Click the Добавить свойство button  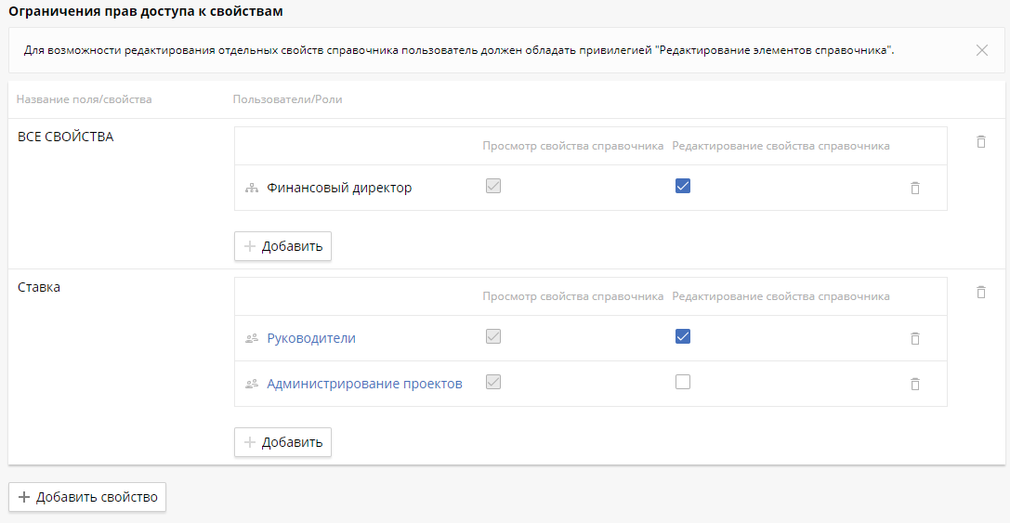[87, 497]
